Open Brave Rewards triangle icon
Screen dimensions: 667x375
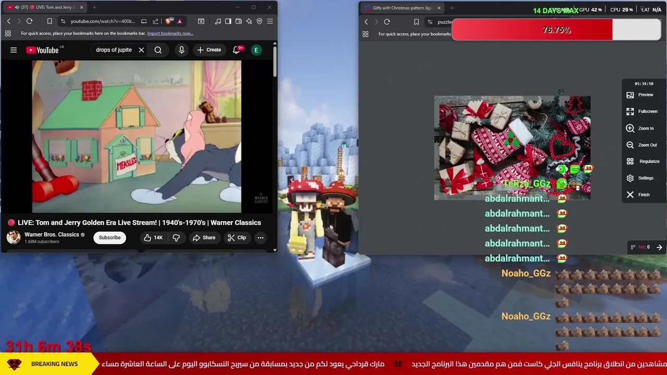pyautogui.click(x=179, y=21)
